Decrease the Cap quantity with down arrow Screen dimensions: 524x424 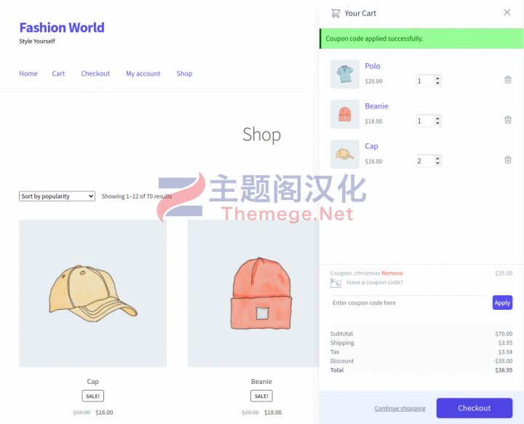(437, 163)
